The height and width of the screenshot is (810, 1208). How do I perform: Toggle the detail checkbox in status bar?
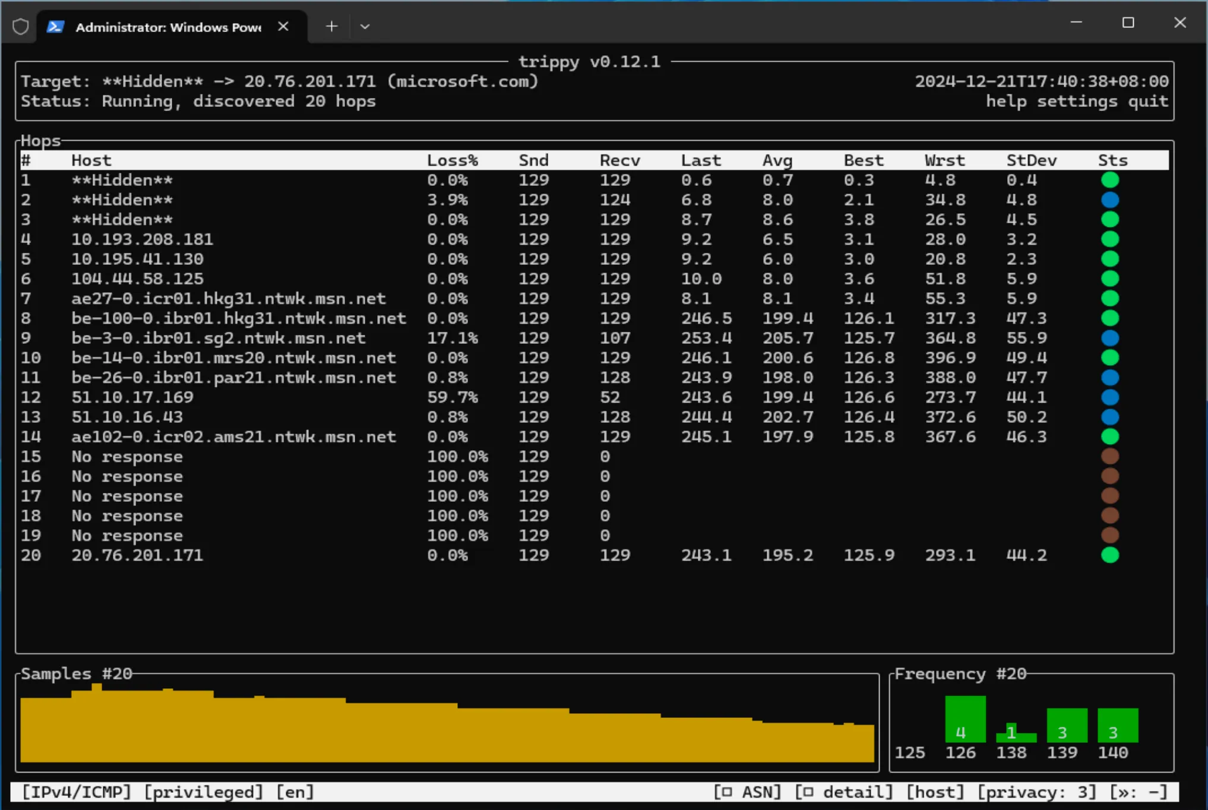point(808,792)
